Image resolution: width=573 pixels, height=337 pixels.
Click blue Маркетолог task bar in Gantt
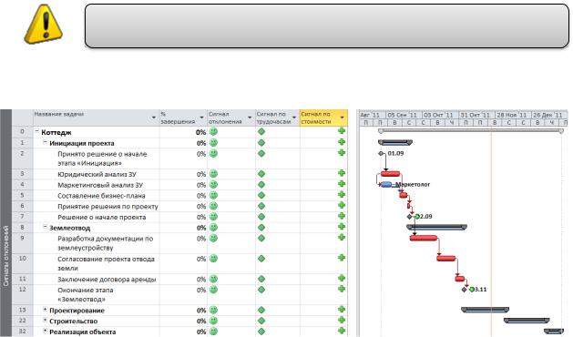click(386, 185)
